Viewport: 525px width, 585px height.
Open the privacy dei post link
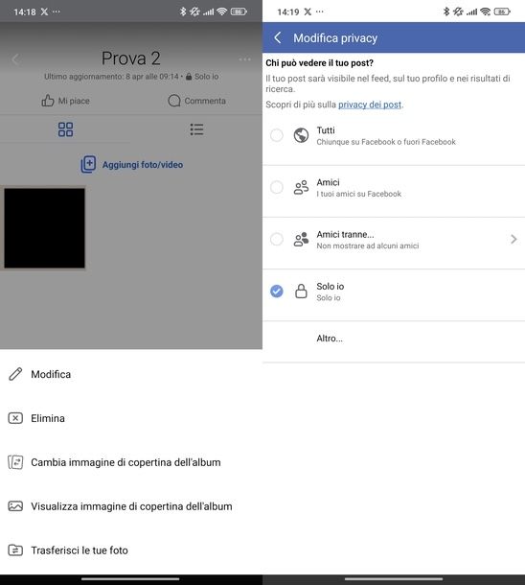pyautogui.click(x=370, y=105)
